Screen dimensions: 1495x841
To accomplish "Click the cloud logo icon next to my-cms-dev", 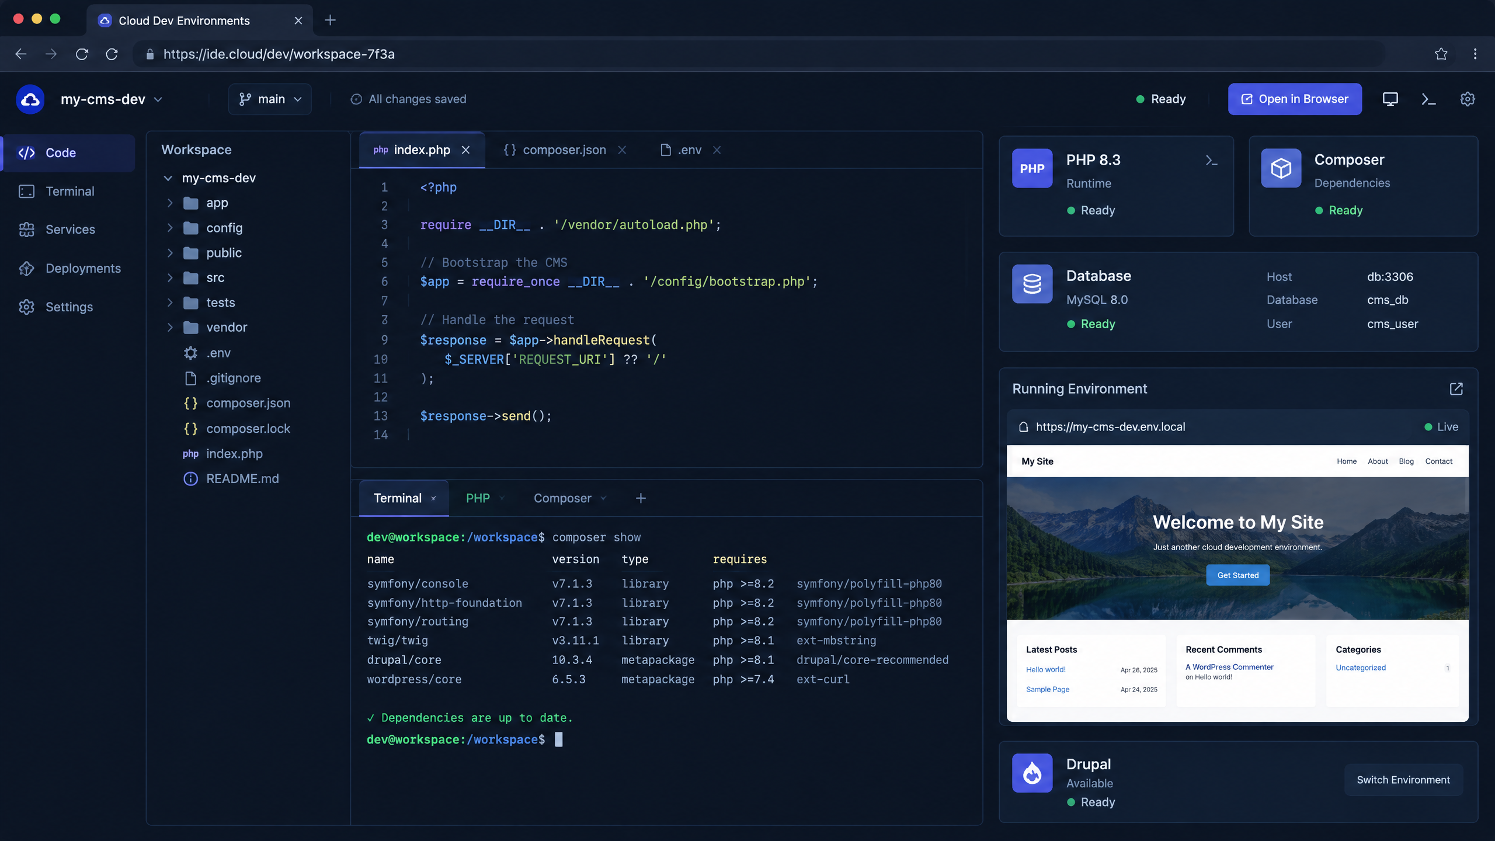I will [30, 99].
